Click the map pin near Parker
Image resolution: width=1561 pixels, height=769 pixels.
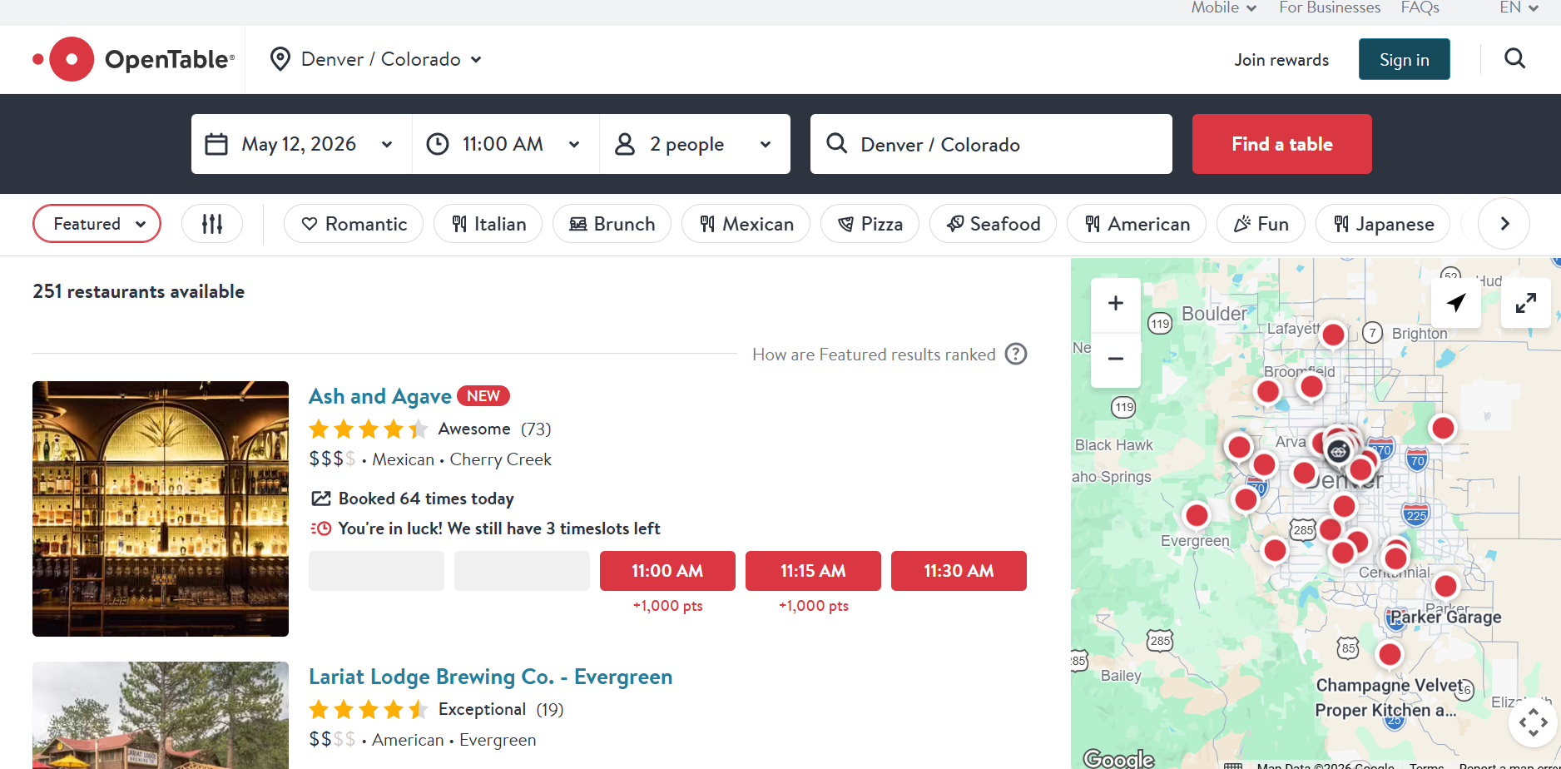click(1446, 586)
